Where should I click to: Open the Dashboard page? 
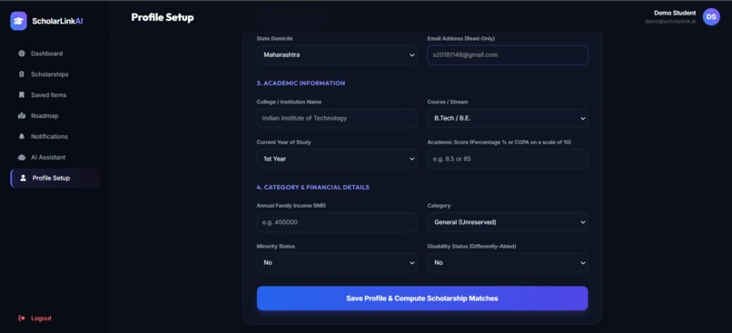[x=55, y=54]
